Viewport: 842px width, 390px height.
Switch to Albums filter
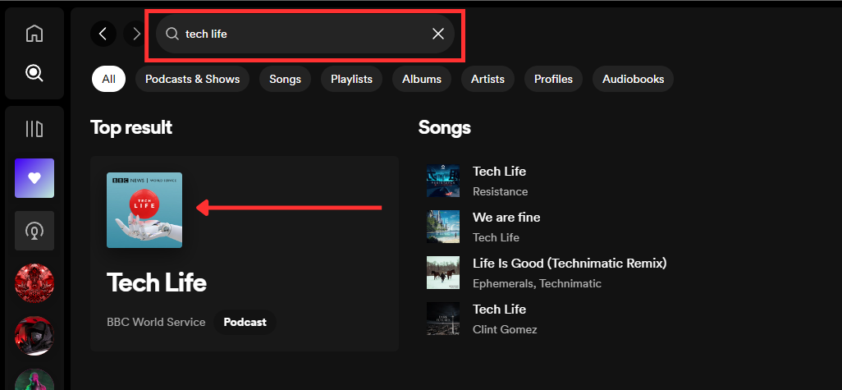422,79
